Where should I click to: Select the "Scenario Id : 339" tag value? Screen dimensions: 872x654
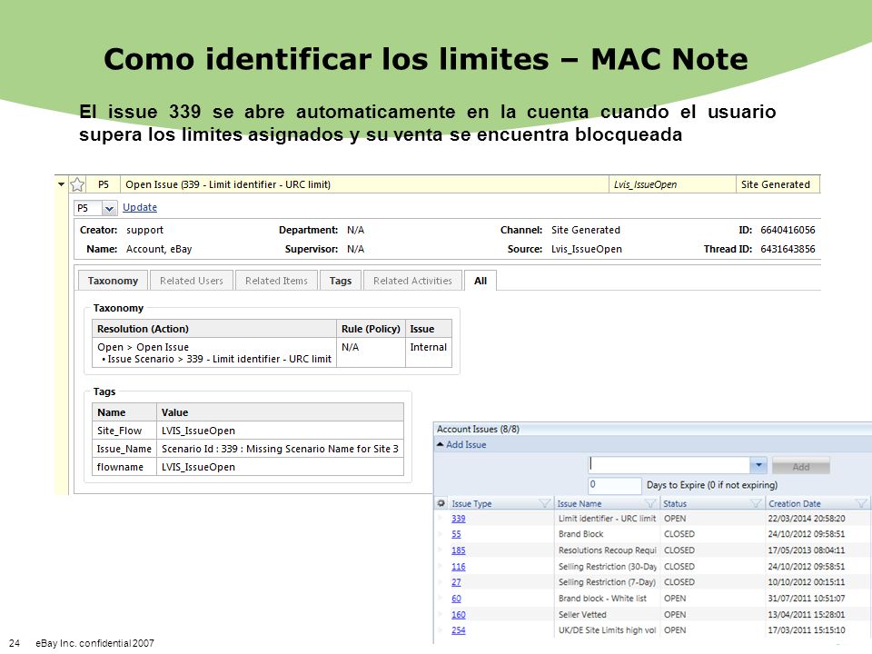pos(281,449)
